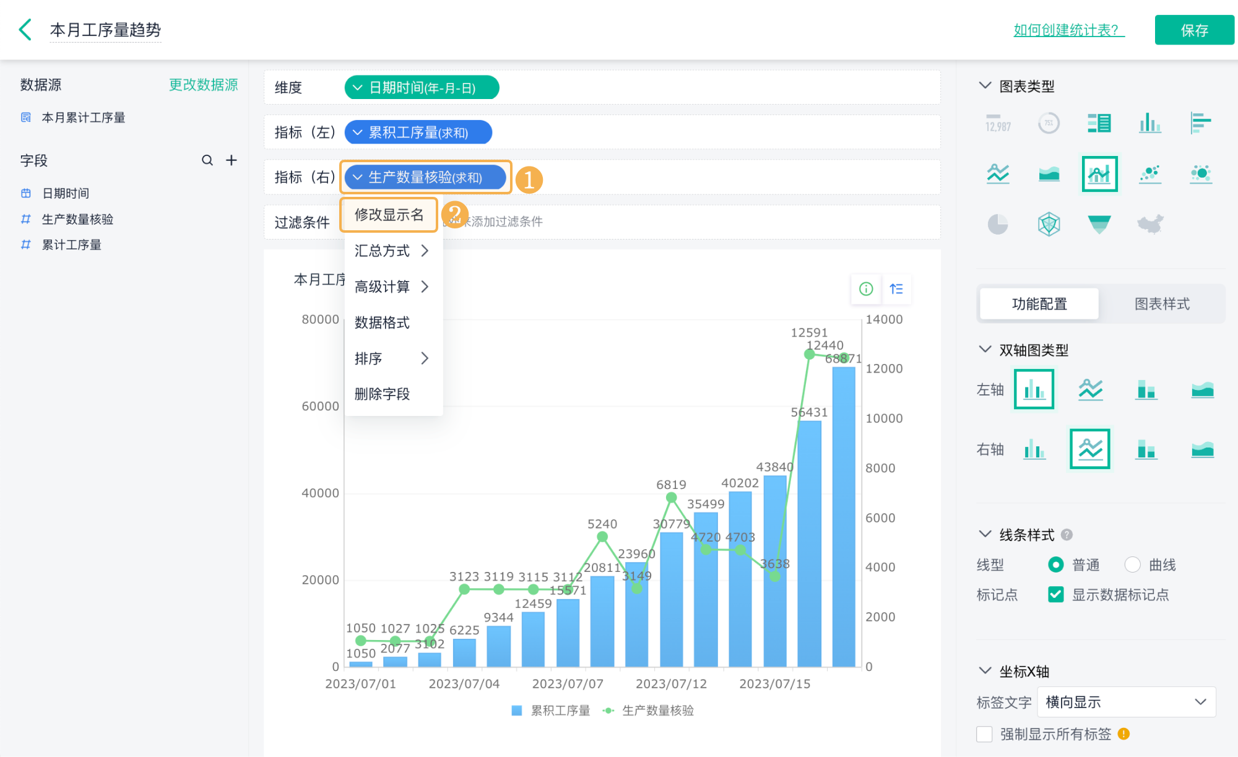Pick the China map chart icon
This screenshot has height=757, width=1238.
[x=1150, y=224]
